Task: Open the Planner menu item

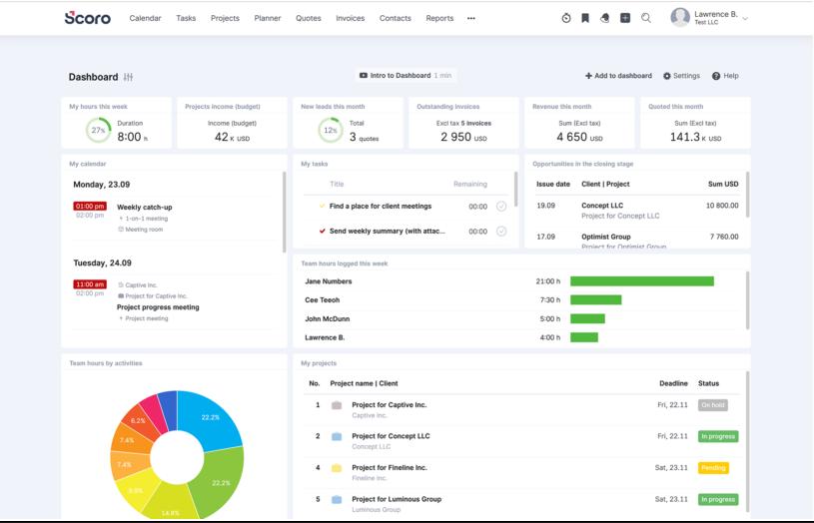Action: (x=268, y=18)
